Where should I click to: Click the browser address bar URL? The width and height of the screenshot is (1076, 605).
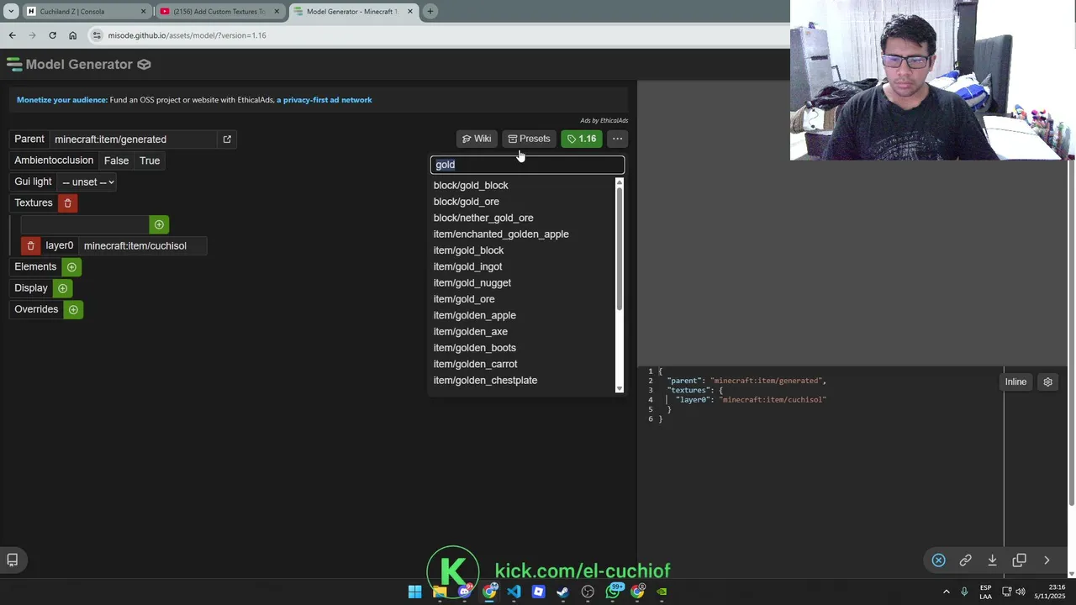click(187, 35)
